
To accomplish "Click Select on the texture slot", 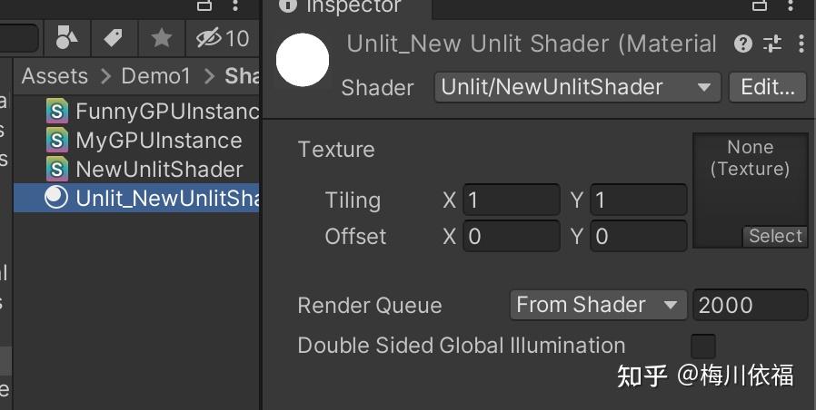I will coord(774,236).
